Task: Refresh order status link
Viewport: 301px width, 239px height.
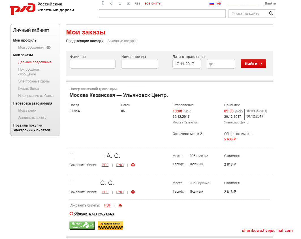Action: coord(94,214)
